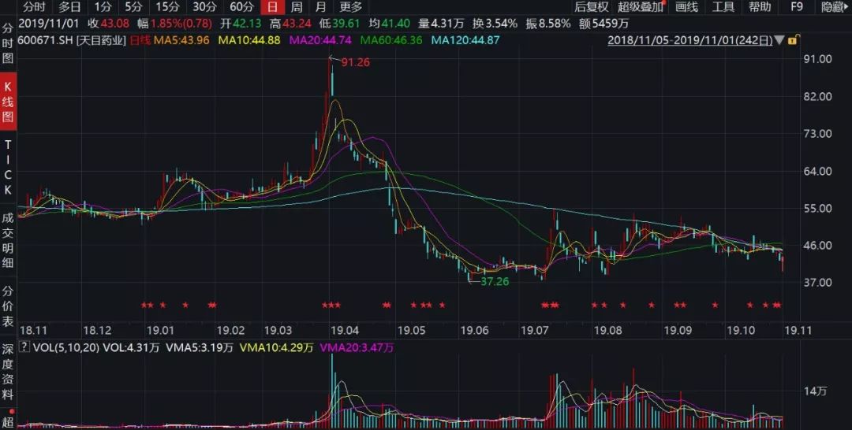Open the 后复权 adjustment mode selector
The image size is (852, 430).
click(592, 7)
